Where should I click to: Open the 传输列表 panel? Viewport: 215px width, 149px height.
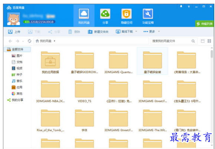205,24
